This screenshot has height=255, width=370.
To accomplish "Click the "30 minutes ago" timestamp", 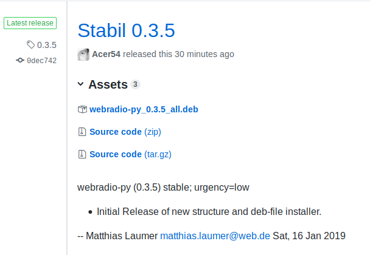I will click(204, 54).
